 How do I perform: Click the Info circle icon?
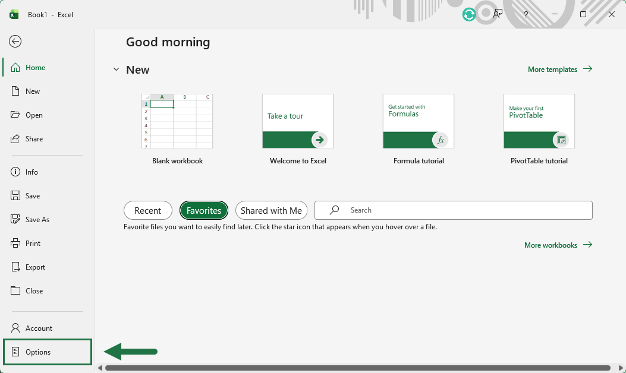click(15, 172)
